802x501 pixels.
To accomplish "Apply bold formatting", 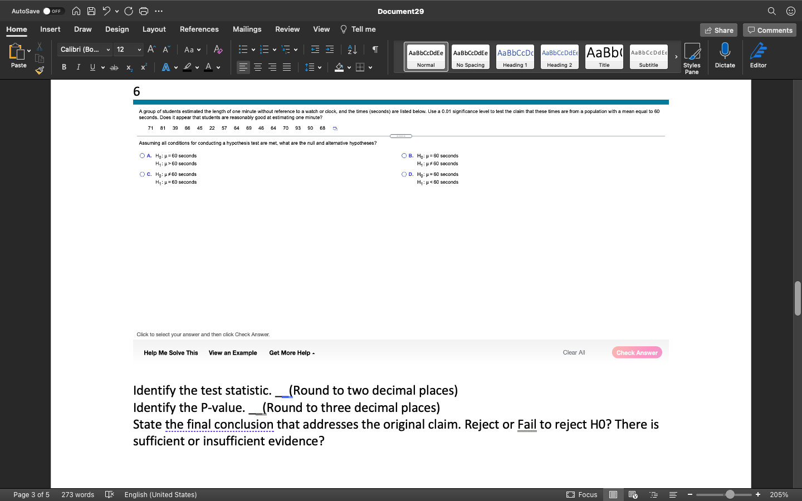I will [63, 67].
